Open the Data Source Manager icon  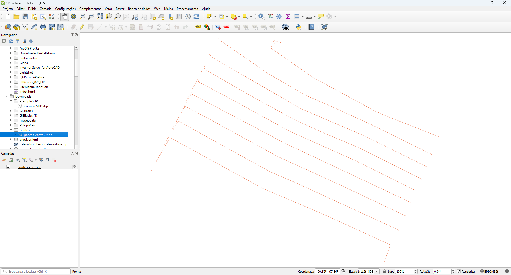[x=8, y=27]
